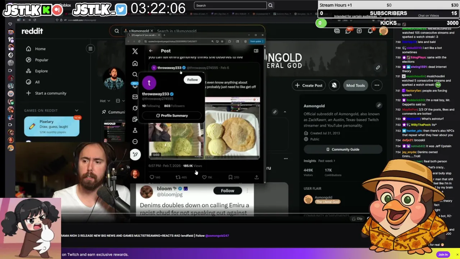The image size is (460, 259).
Task: Open the Asmongold subreddit avatar image
Action: (114, 78)
